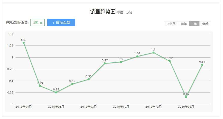Screen dimensions: 223x119
Task: Click the 3系 comparison model tag
Action: click(x=36, y=23)
